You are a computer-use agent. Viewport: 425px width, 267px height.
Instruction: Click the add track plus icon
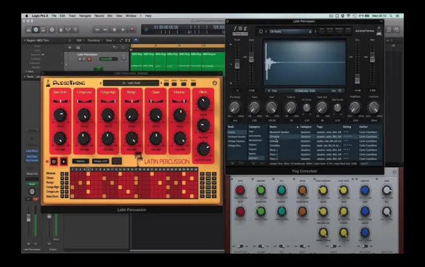click(x=69, y=47)
